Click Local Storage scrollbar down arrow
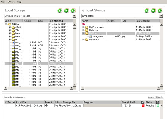 click(x=75, y=85)
